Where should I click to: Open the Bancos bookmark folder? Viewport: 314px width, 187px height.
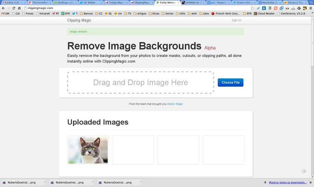[x=86, y=14]
